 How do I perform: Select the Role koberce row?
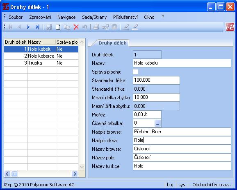[x=41, y=56]
